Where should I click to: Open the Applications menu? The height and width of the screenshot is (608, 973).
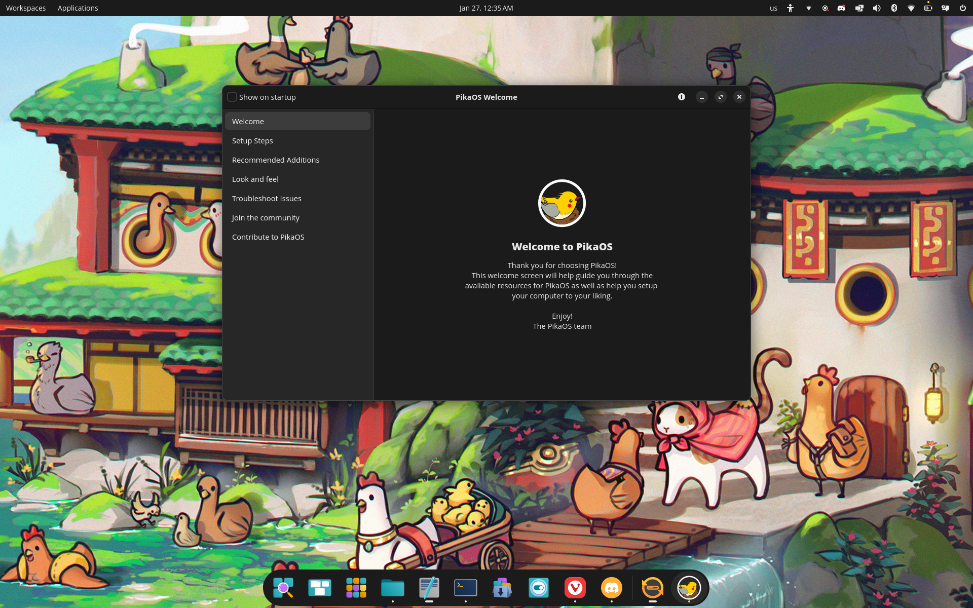(x=78, y=8)
